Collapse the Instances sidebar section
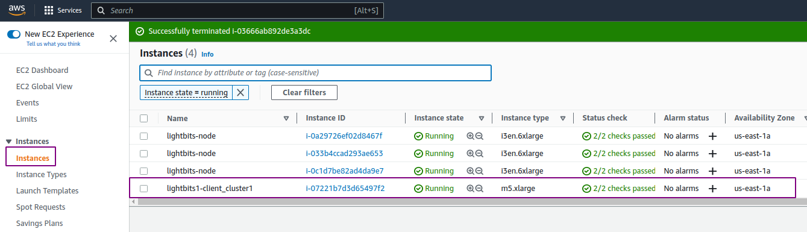This screenshot has width=807, height=232. [8, 142]
